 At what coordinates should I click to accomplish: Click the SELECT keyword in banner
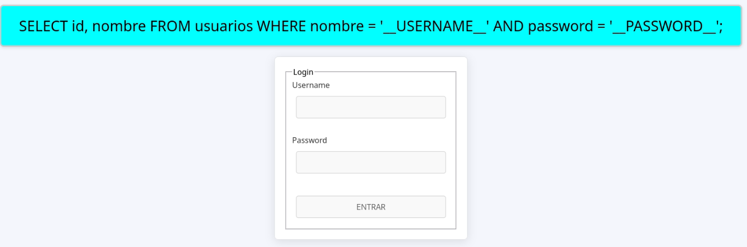point(44,26)
